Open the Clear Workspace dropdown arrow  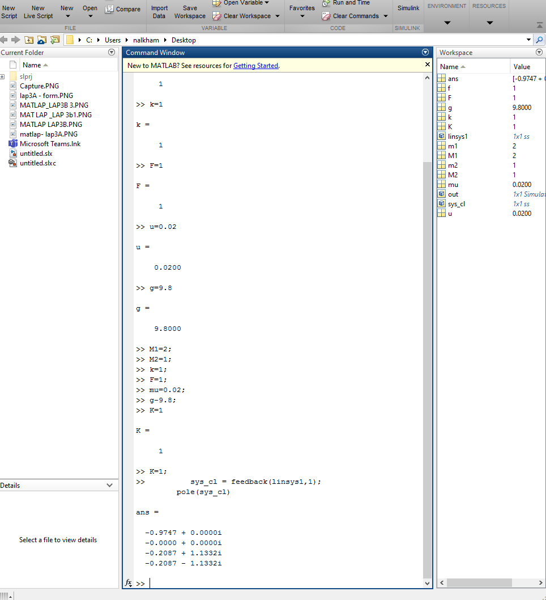[278, 16]
